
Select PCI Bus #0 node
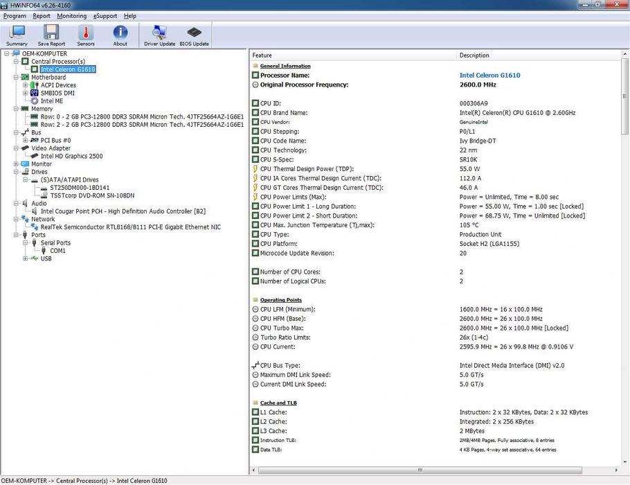55,141
